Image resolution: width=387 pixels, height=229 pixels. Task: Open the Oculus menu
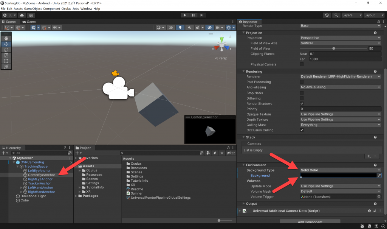point(66,9)
